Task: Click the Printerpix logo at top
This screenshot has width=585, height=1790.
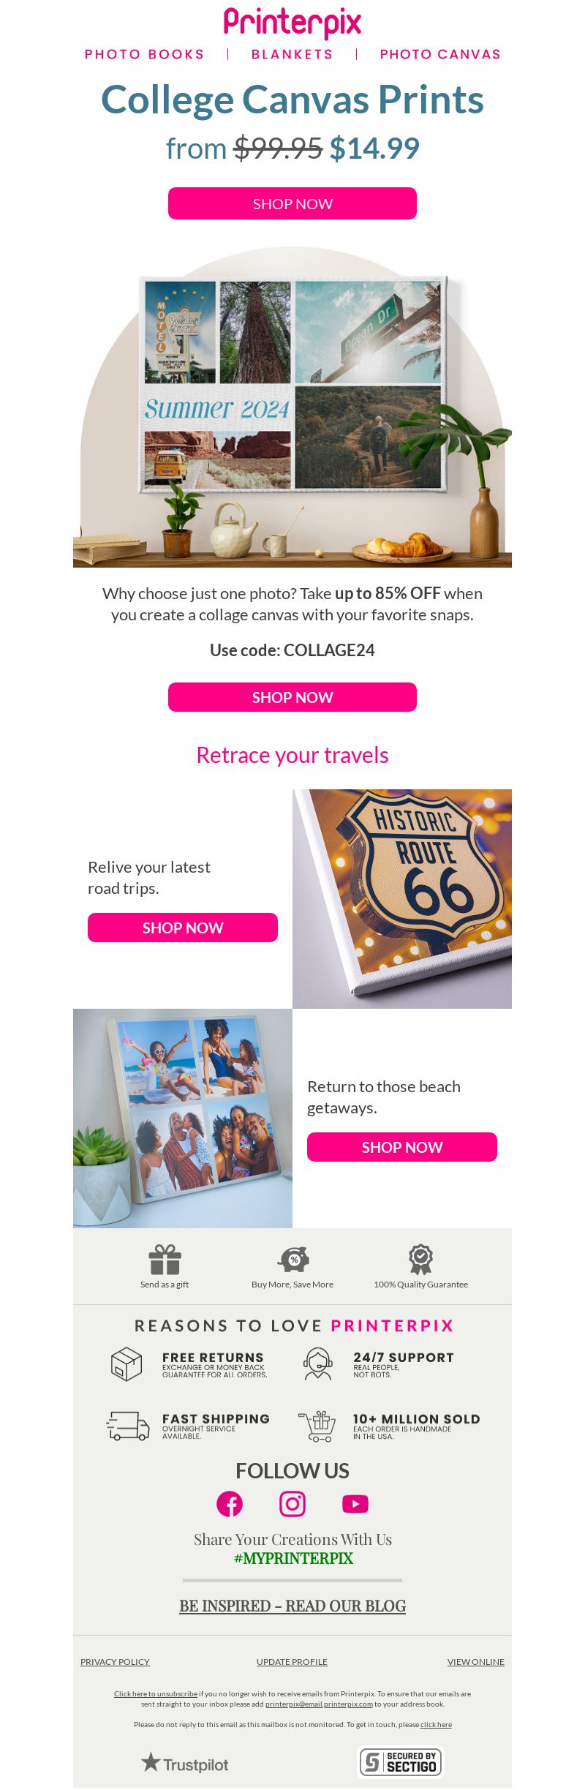Action: coord(292,23)
